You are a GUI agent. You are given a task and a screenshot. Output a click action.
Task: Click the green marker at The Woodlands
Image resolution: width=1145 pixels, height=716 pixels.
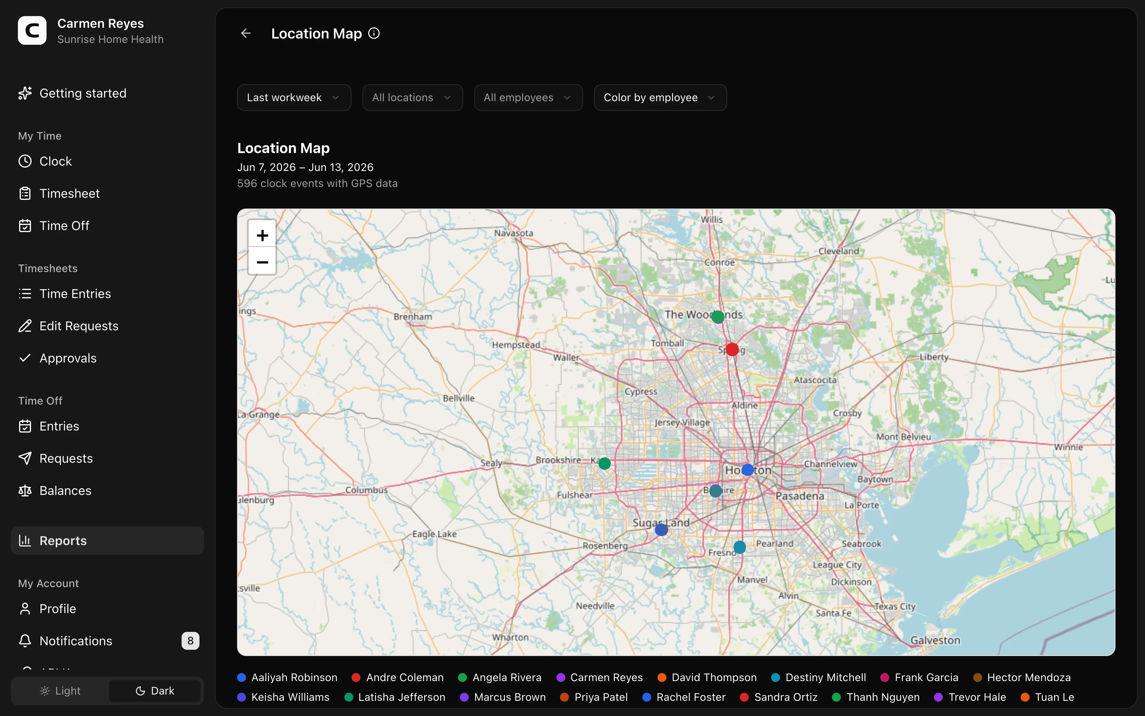point(718,316)
